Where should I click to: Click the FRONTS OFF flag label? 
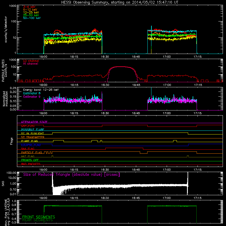point(30,160)
